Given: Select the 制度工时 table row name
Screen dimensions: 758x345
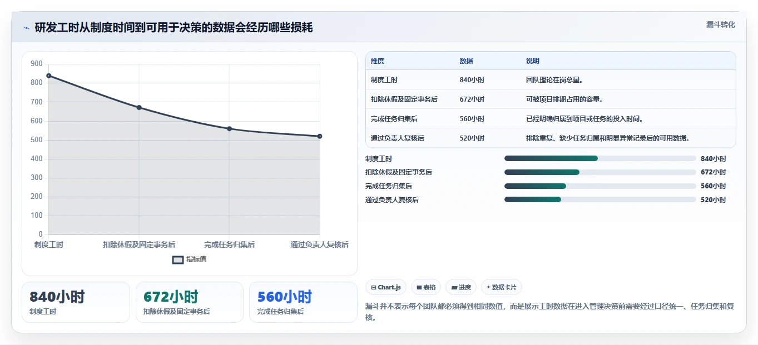Looking at the screenshot, I should [x=384, y=80].
